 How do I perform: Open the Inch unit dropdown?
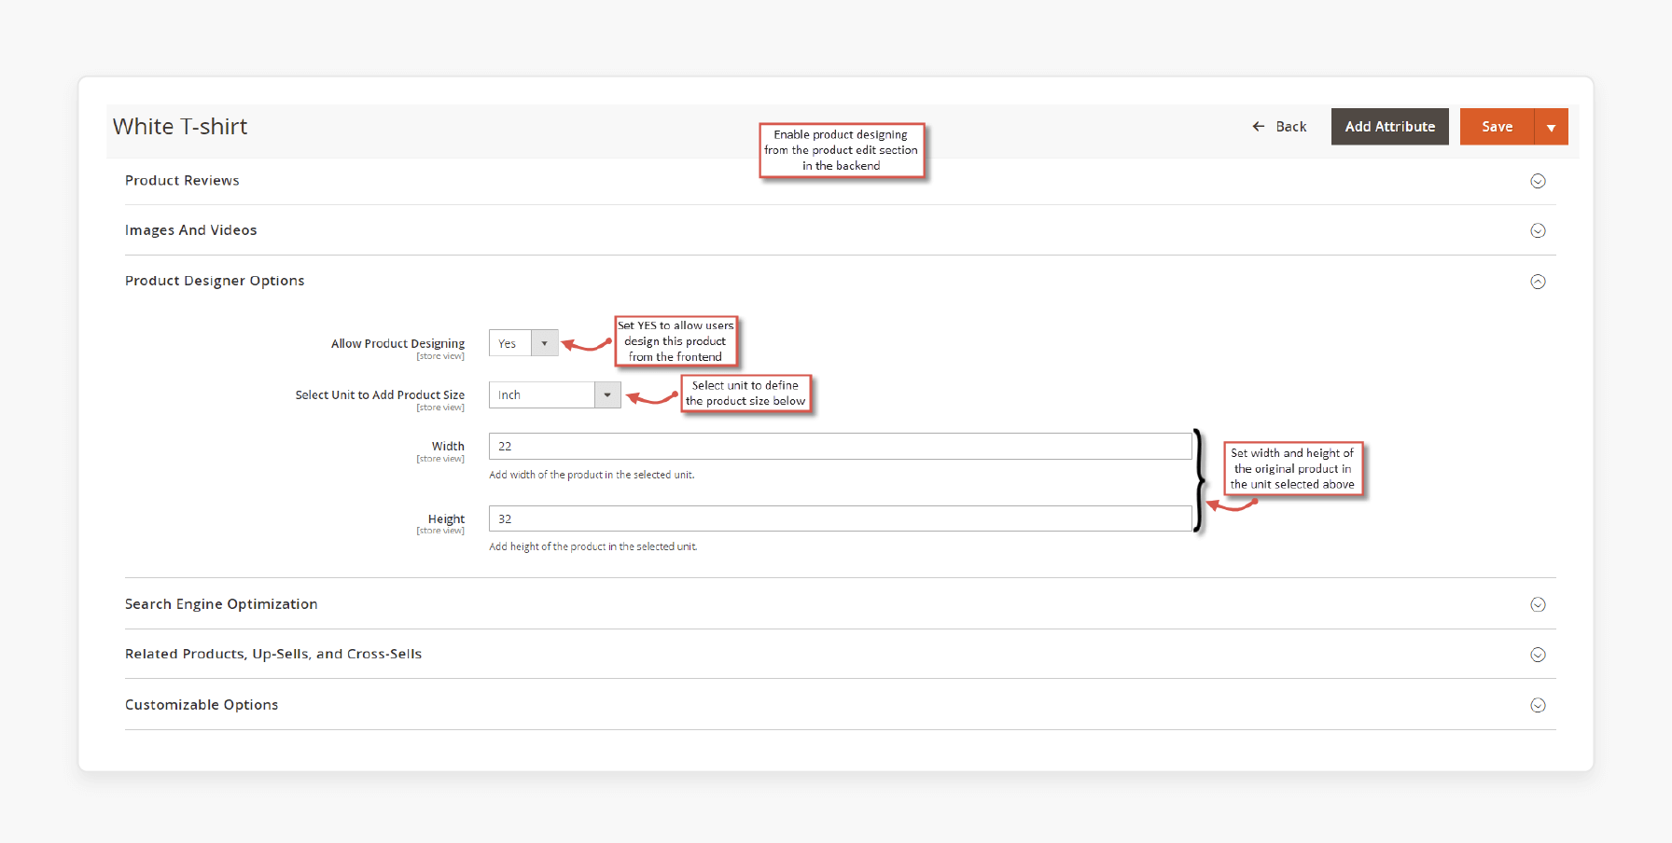click(x=554, y=394)
